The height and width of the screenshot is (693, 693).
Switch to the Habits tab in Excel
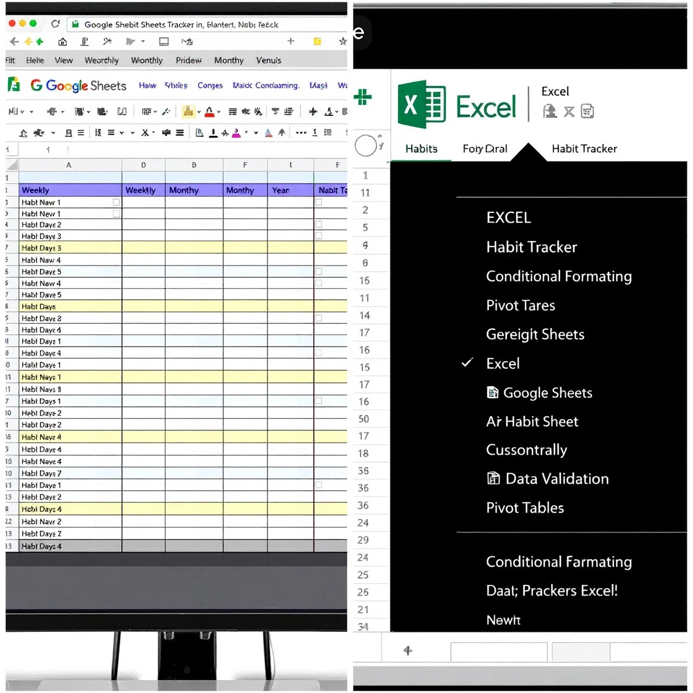(x=421, y=148)
